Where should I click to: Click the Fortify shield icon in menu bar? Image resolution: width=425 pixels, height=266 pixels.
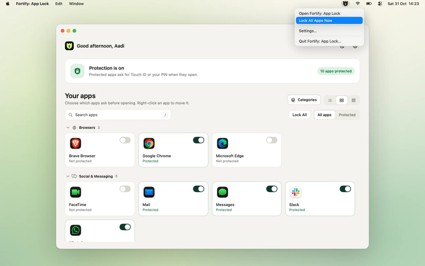coord(345,4)
